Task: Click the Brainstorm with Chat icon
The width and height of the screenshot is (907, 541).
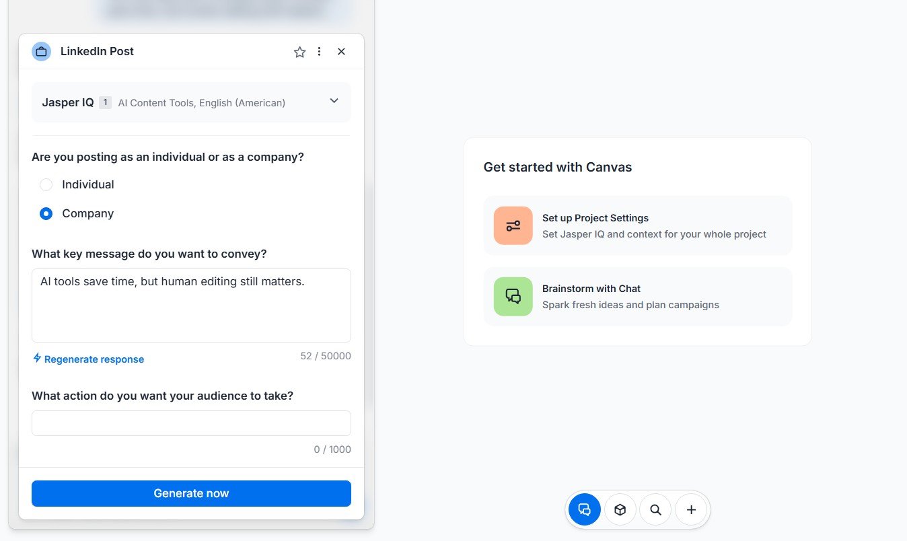Action: point(513,296)
